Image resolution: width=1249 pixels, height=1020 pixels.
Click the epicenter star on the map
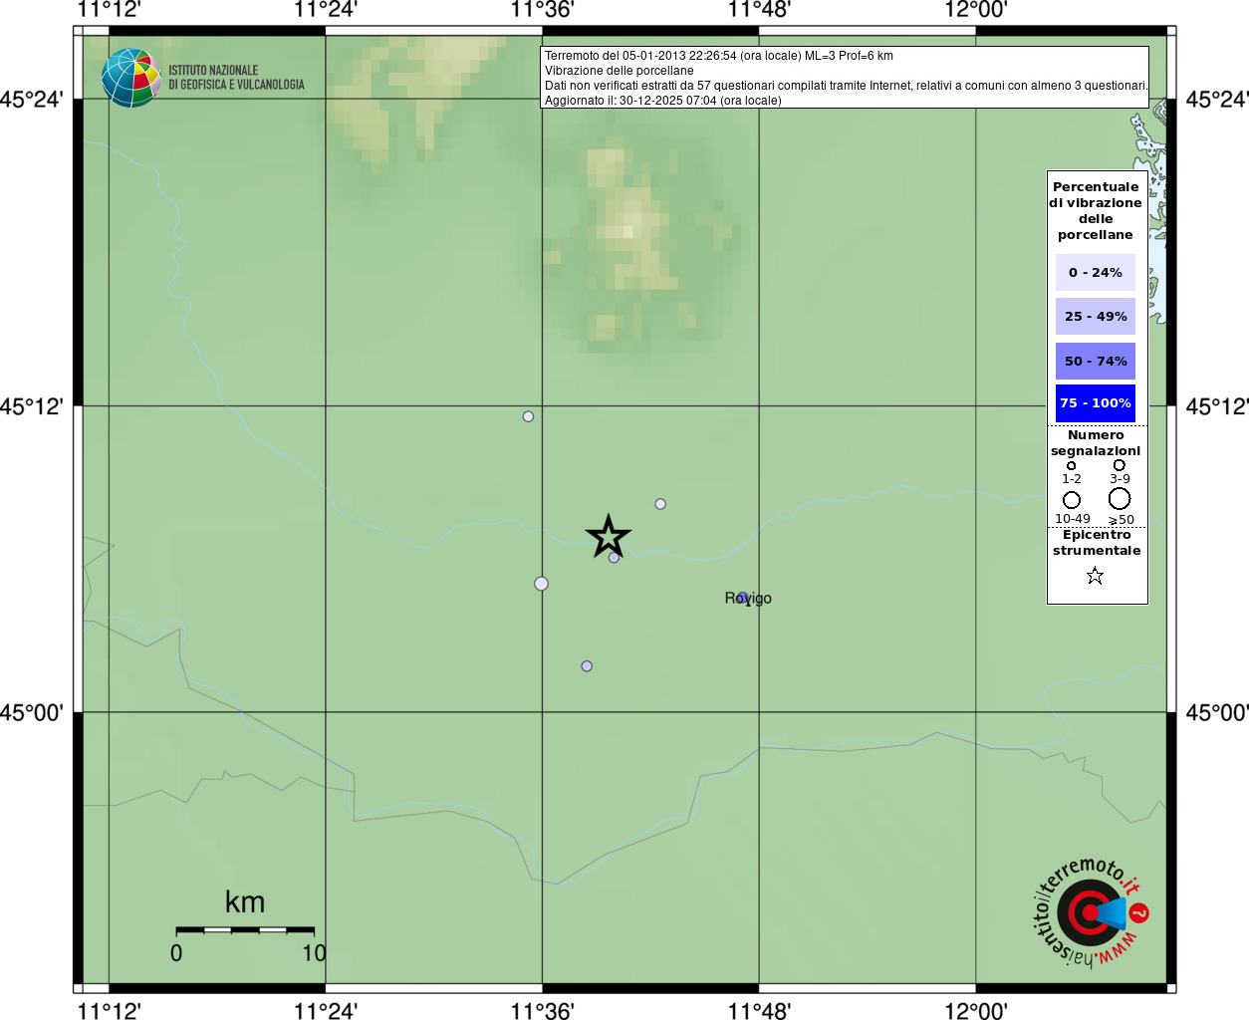point(609,537)
